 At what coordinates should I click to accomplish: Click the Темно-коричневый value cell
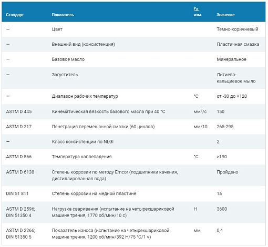[x=238, y=29]
